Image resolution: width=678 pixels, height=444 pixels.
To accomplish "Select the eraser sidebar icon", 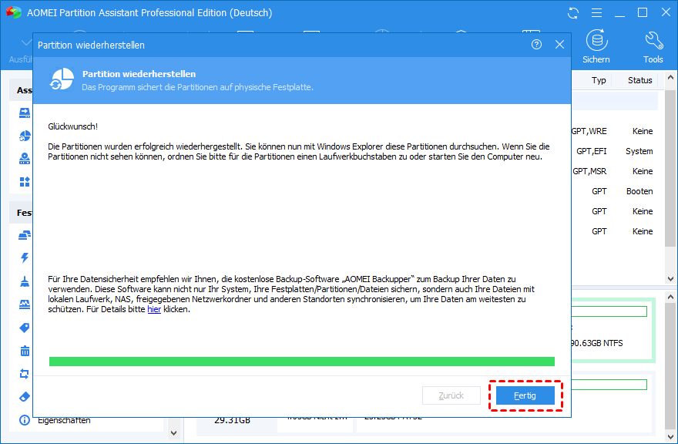I will click(25, 396).
